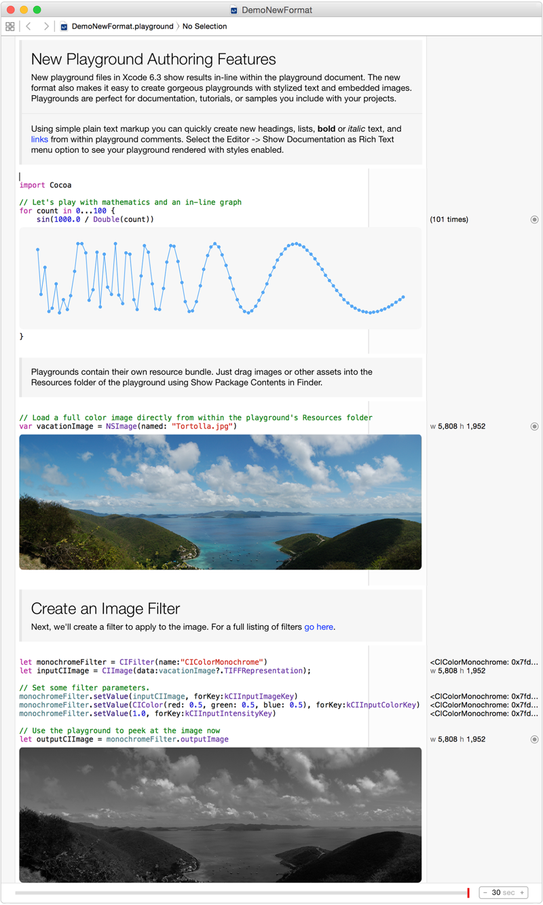Viewport: 543px width, 905px height.
Task: Open the No Selection jump bar menu
Action: (205, 26)
